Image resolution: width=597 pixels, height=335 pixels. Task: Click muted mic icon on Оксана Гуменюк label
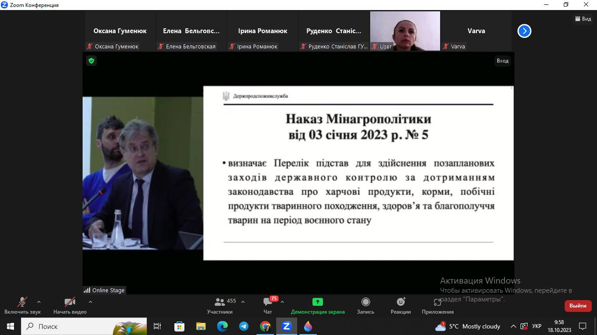click(x=90, y=46)
